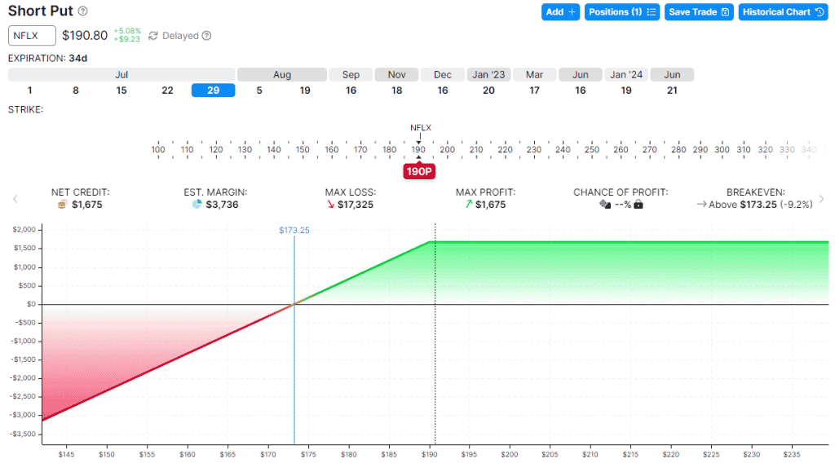Open the Historical Chart
Image resolution: width=835 pixels, height=463 pixels.
[x=783, y=12]
